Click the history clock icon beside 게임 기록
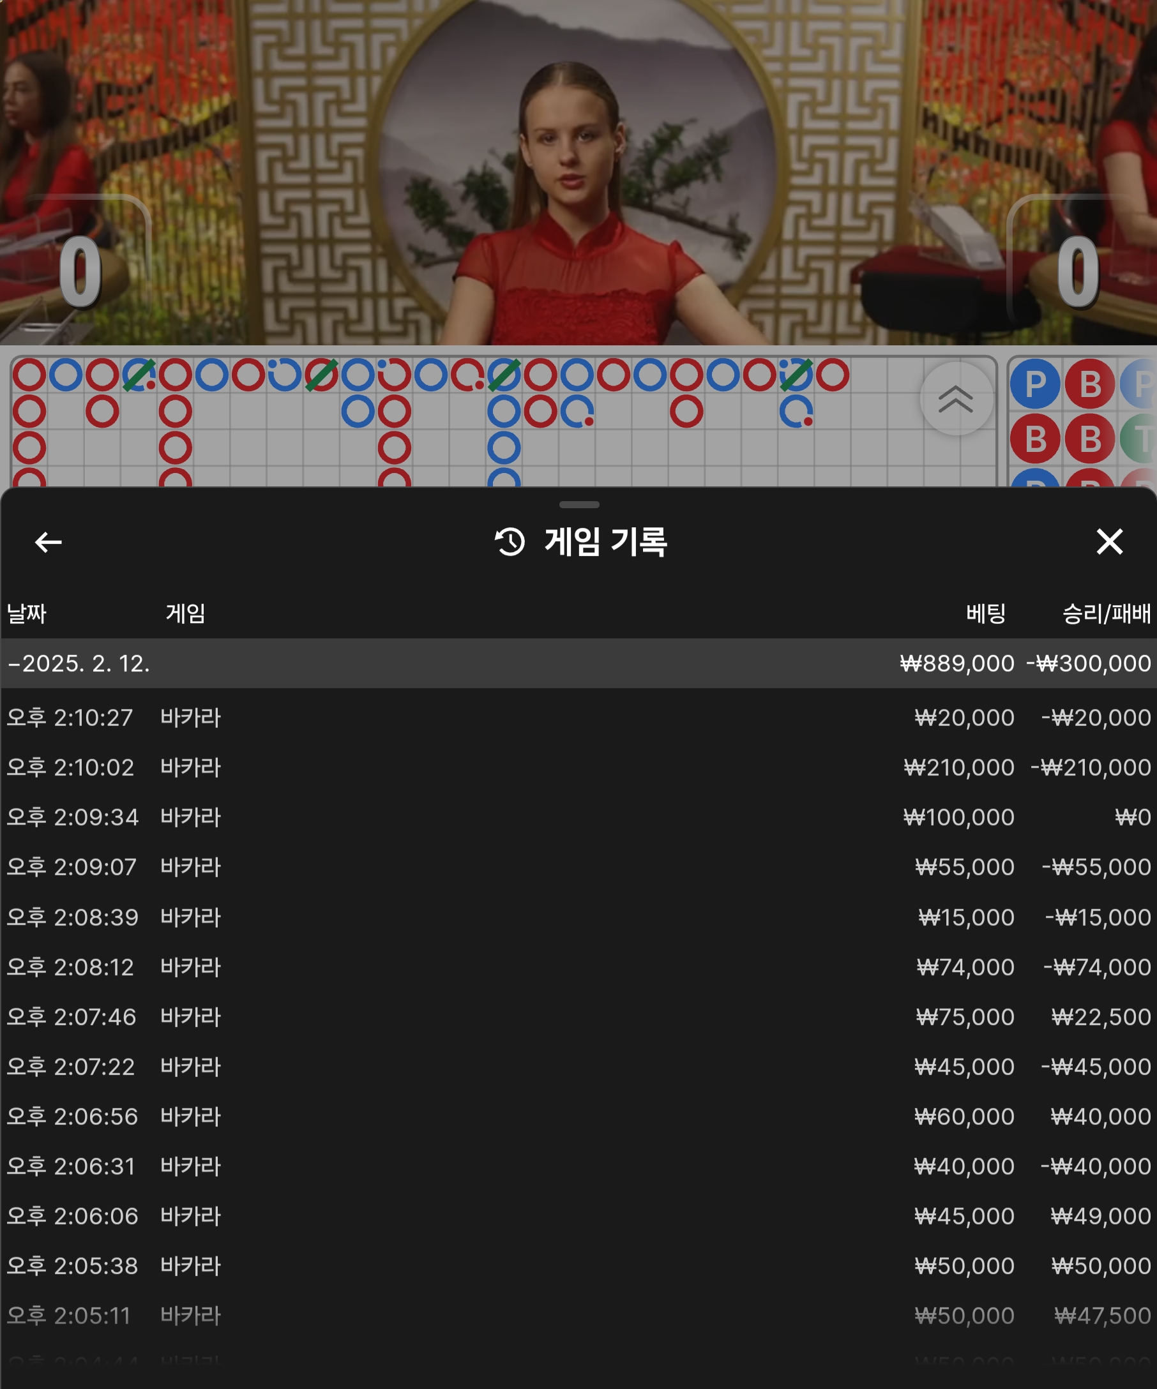This screenshot has height=1389, width=1157. [510, 542]
